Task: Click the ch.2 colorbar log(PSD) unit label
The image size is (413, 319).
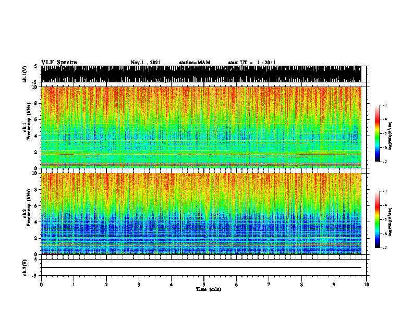Action: (x=390, y=222)
